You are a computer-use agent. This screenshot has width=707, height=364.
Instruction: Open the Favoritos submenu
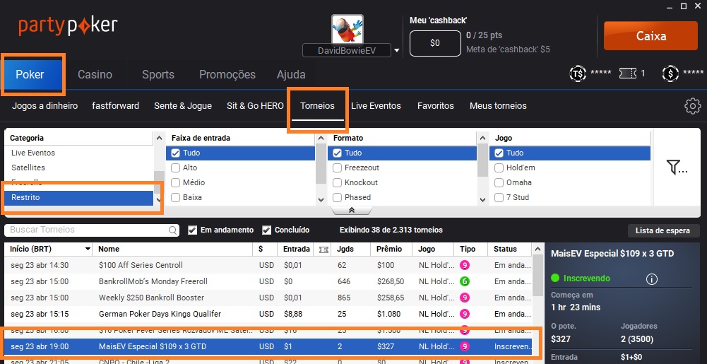(436, 106)
